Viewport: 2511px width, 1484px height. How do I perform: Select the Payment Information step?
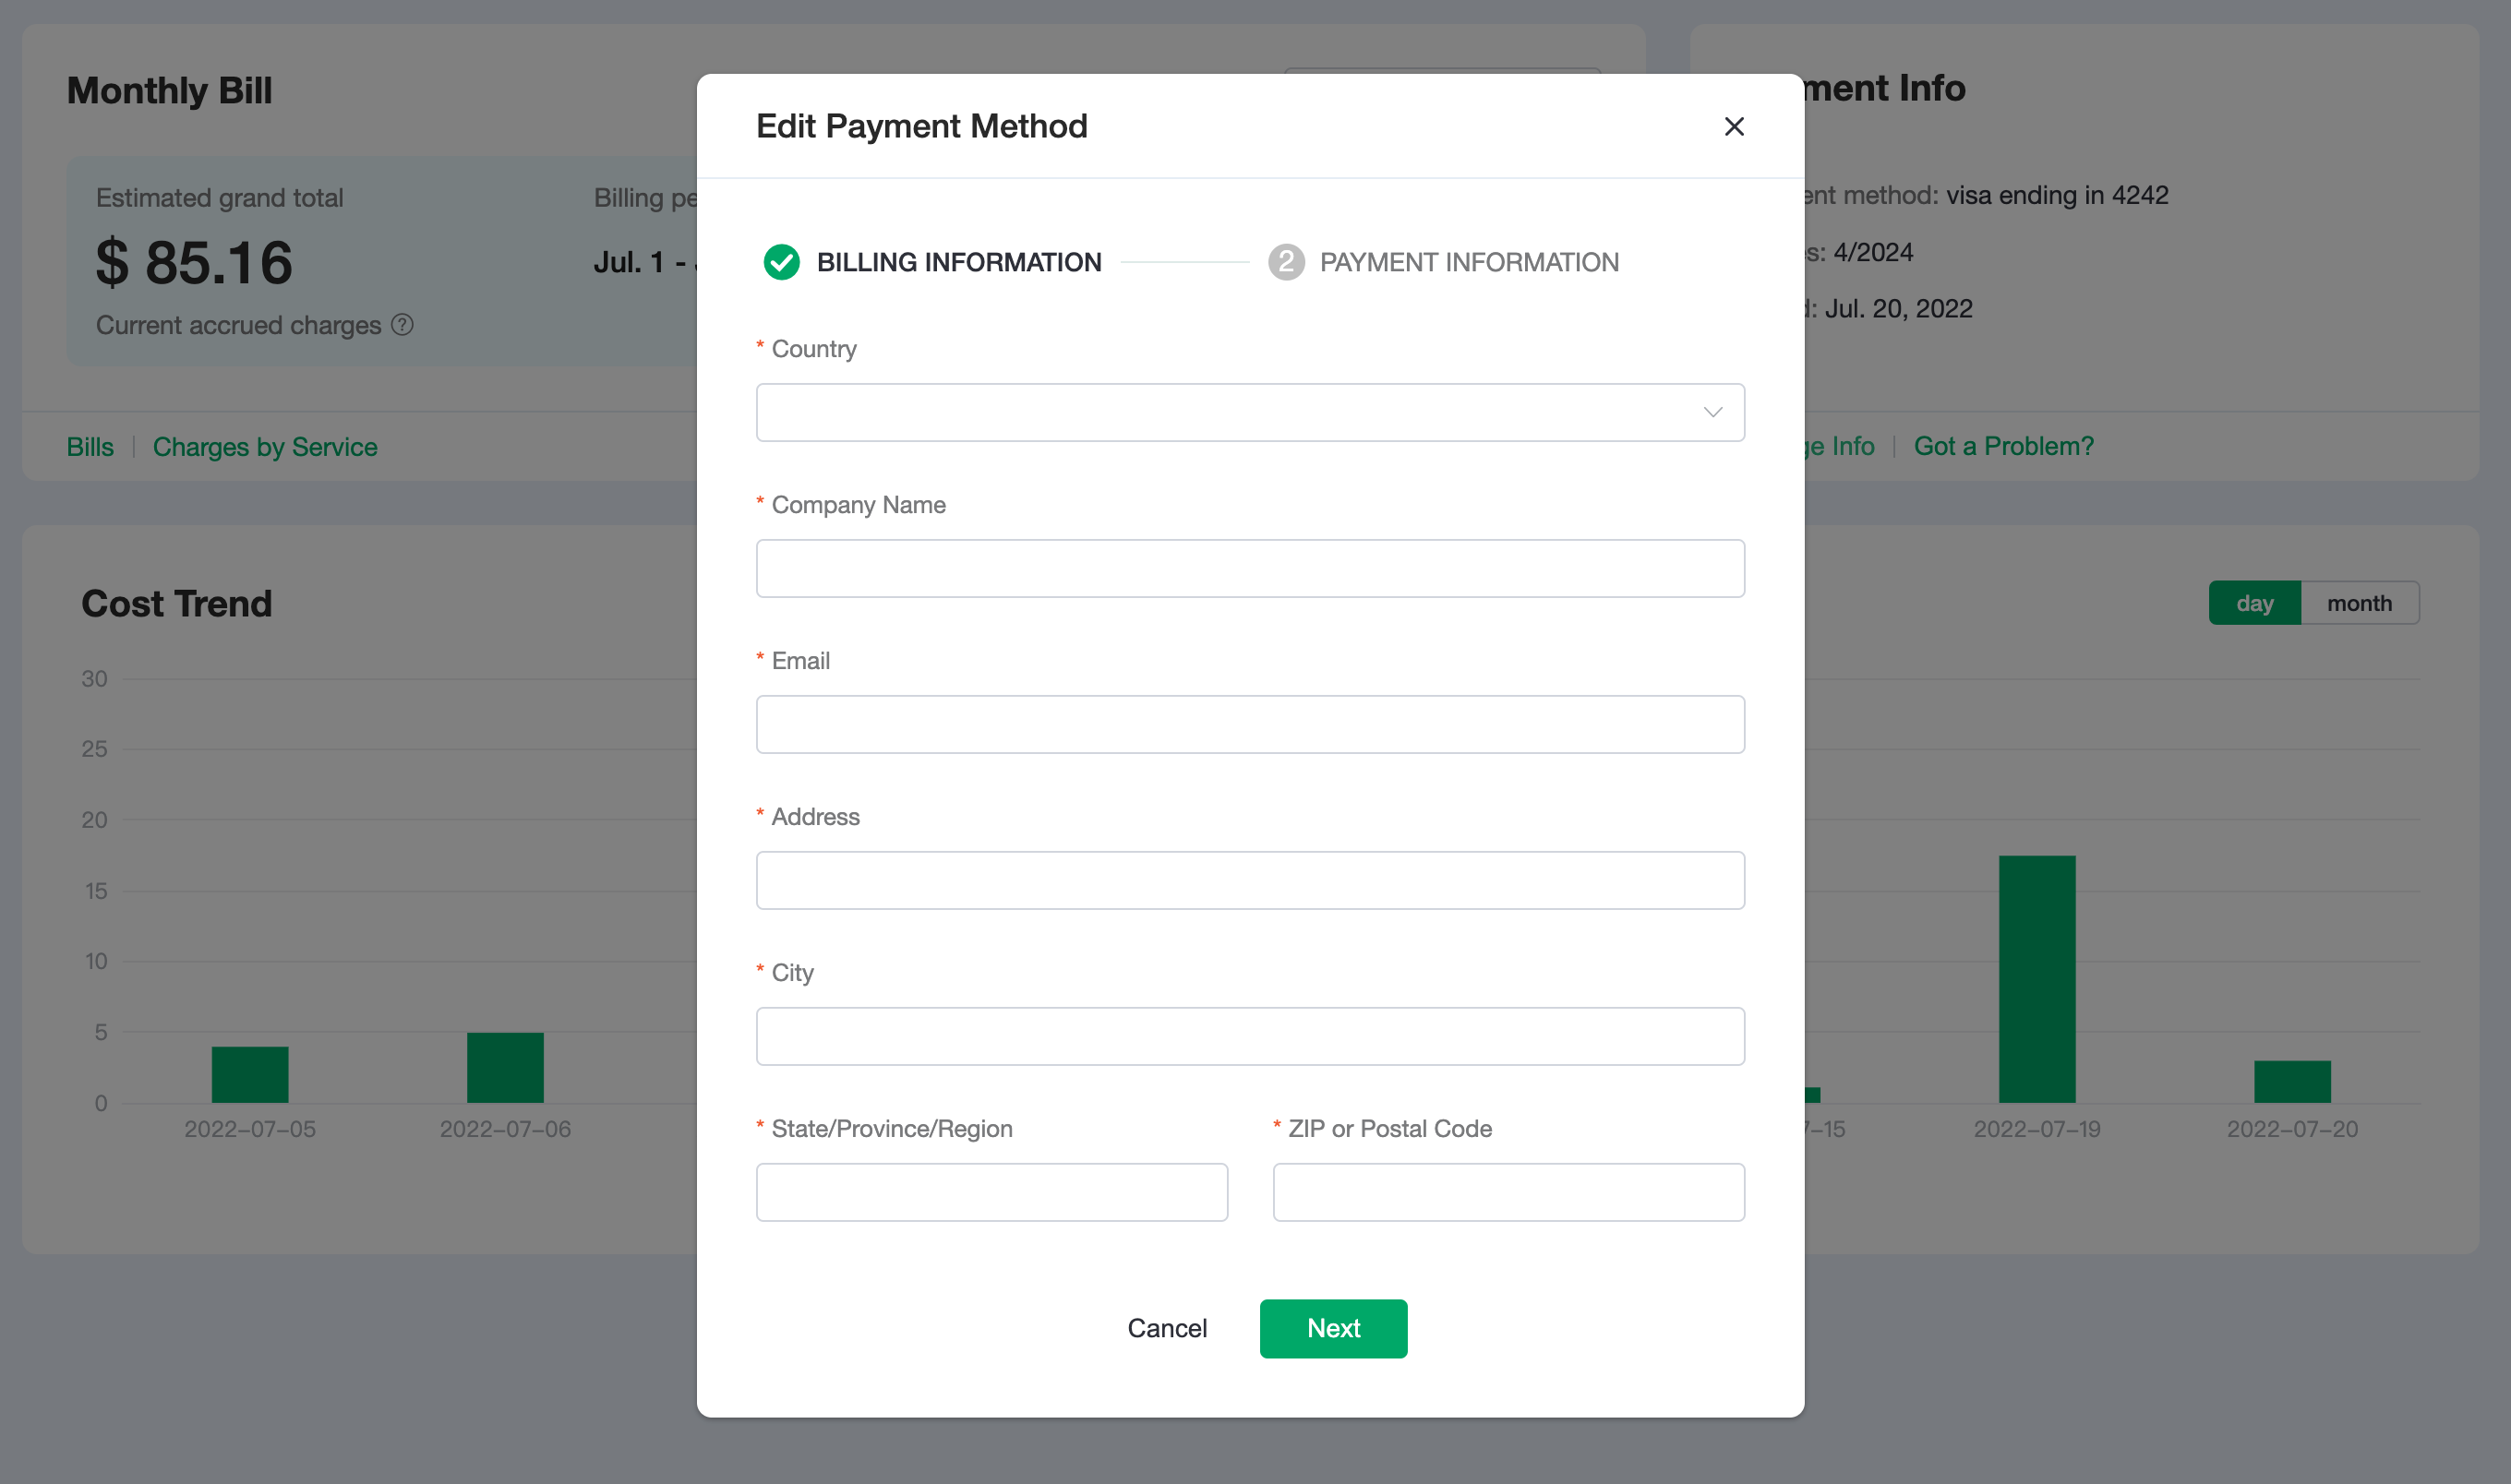point(1468,262)
